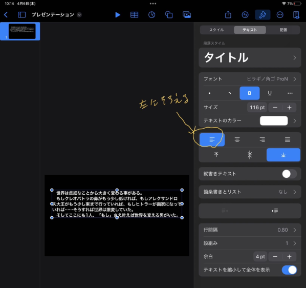This screenshot has height=288, width=306.
Task: Expand the テキストのカラー chevron
Action: 295,121
